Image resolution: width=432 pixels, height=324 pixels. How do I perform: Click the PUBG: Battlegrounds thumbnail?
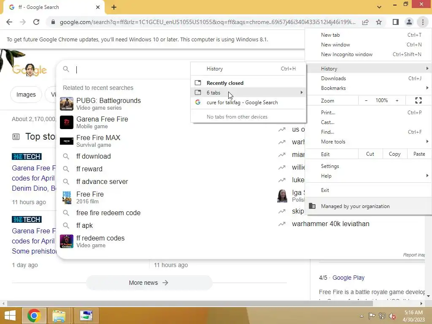point(67,104)
